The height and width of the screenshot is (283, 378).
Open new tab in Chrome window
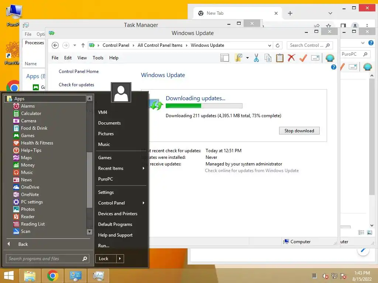click(290, 13)
